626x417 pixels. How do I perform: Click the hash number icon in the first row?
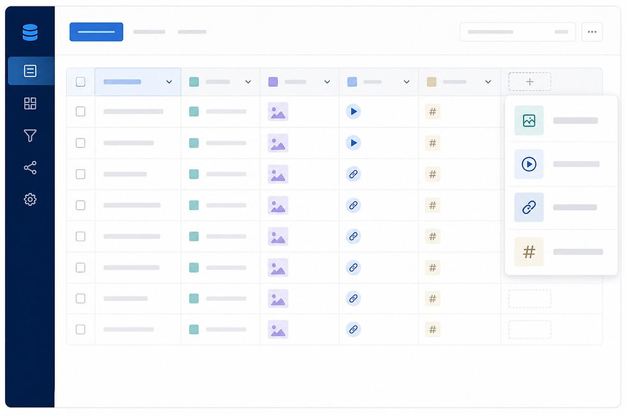click(x=433, y=111)
